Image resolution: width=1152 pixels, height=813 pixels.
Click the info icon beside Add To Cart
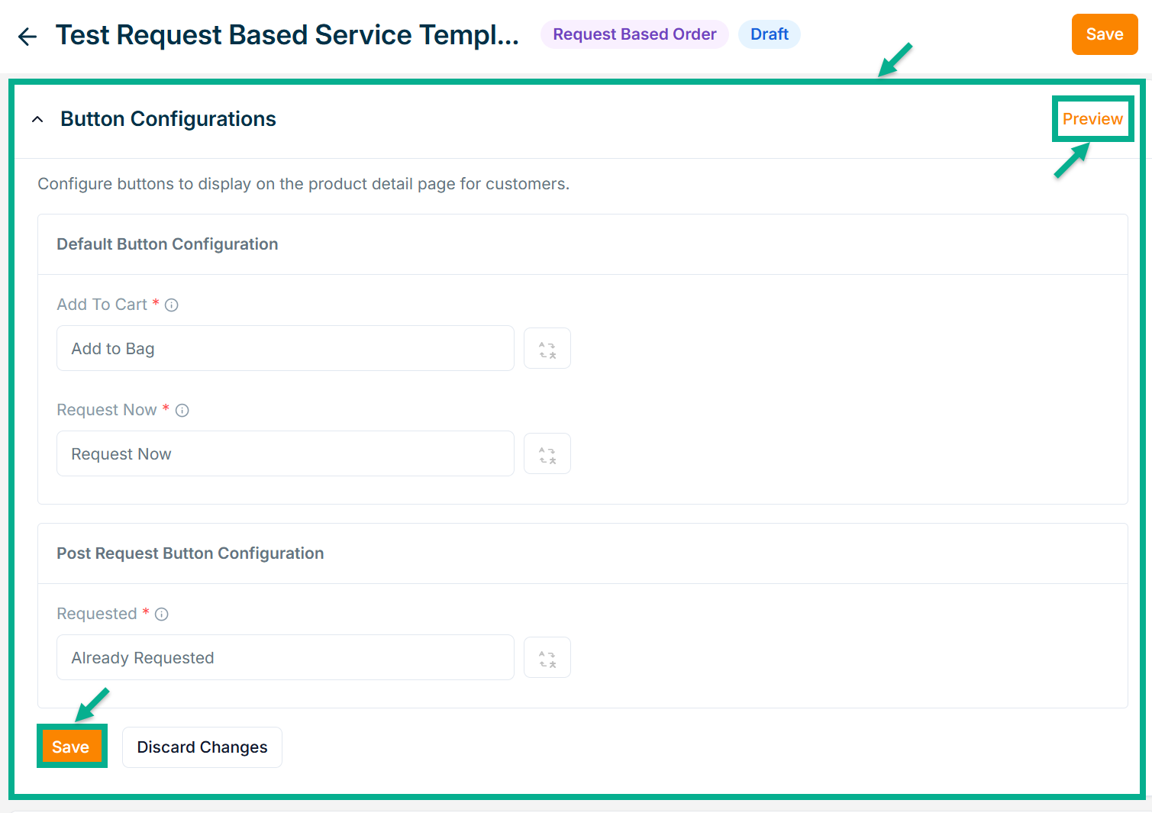(172, 305)
